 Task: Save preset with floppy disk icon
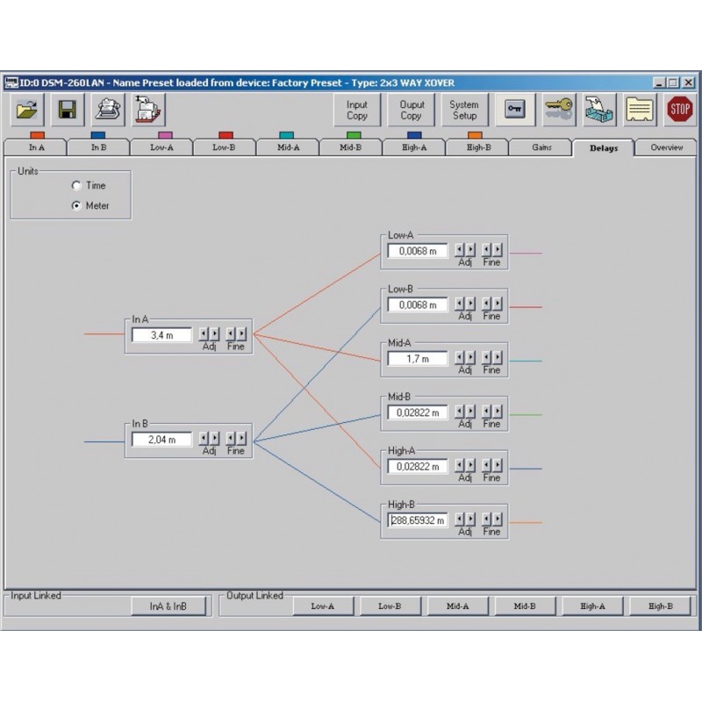(68, 110)
